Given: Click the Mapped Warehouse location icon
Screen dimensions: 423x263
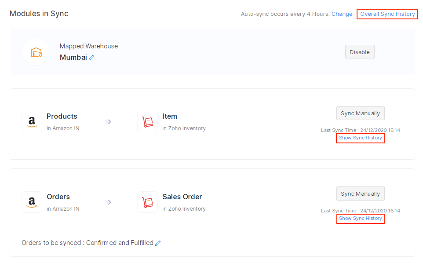Looking at the screenshot, I should (x=36, y=52).
